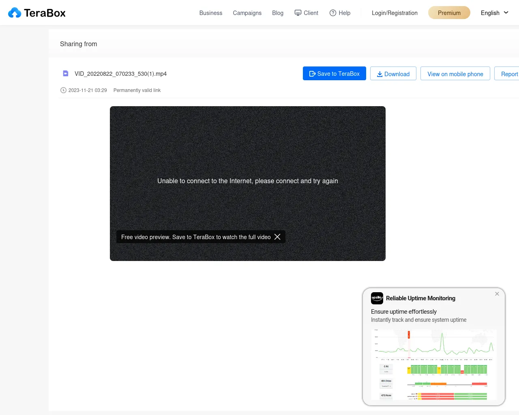Click the Client monitor icon
Screen dimensions: 519x415
[298, 13]
